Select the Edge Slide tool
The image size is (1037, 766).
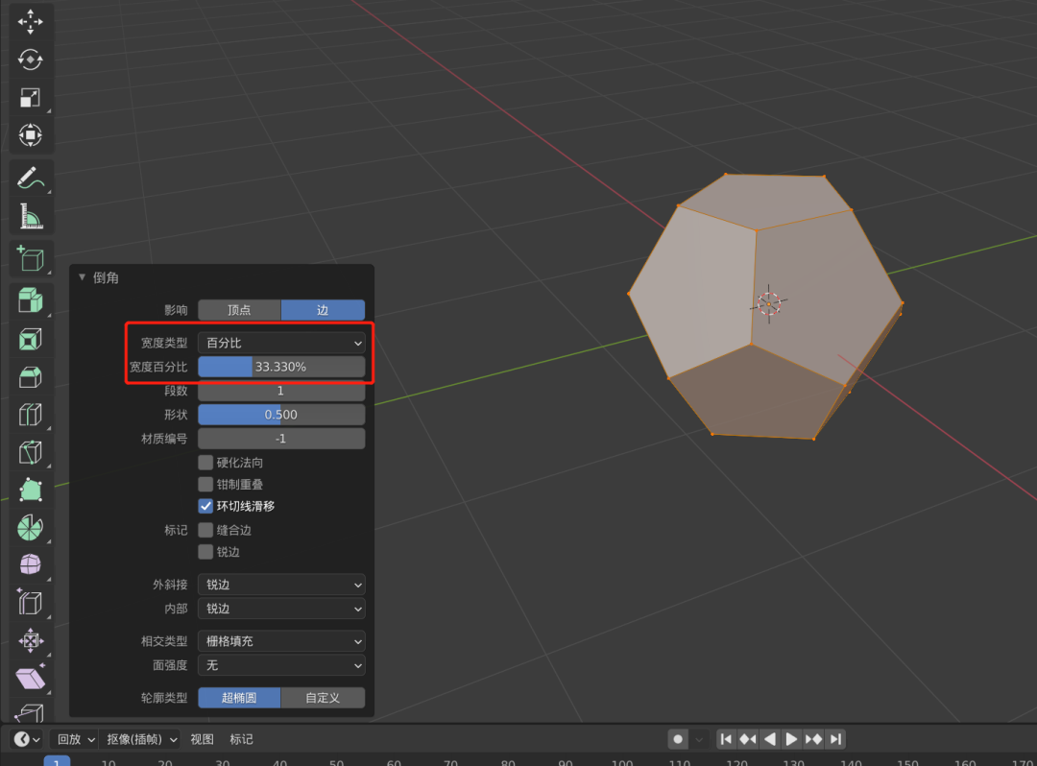pyautogui.click(x=30, y=603)
